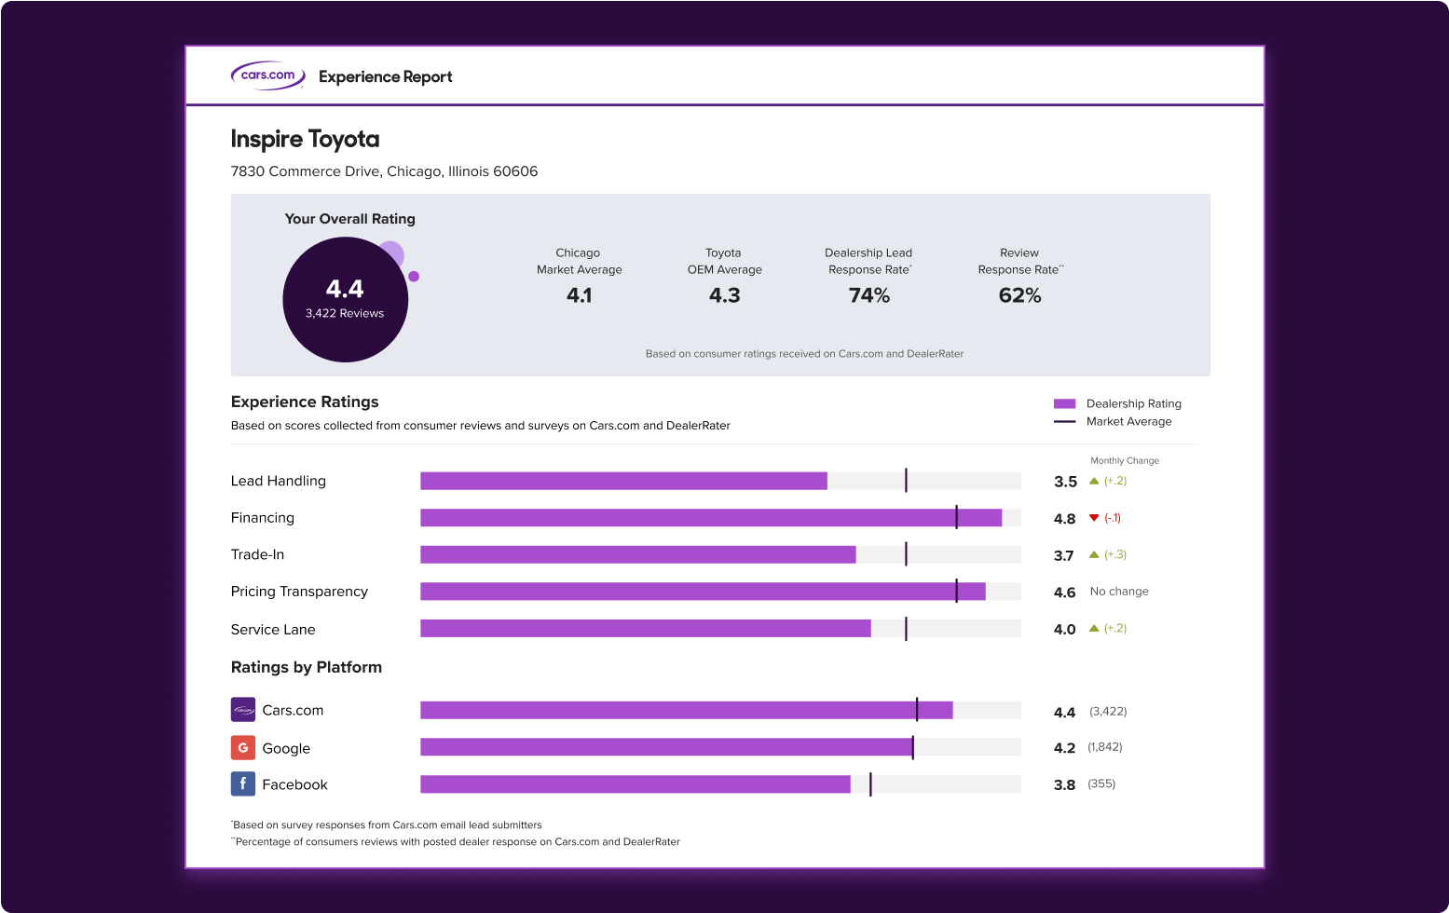Click the overall rating 4.4 circle

point(346,299)
